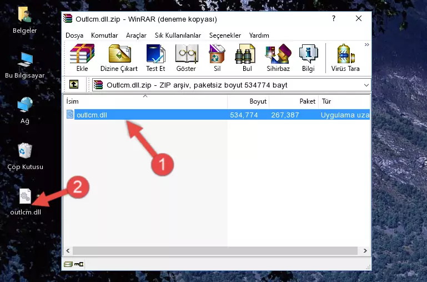Viewport: 427px width, 282px height.
Task: Select the outlcm.dll file row in archive
Action: (x=218, y=115)
